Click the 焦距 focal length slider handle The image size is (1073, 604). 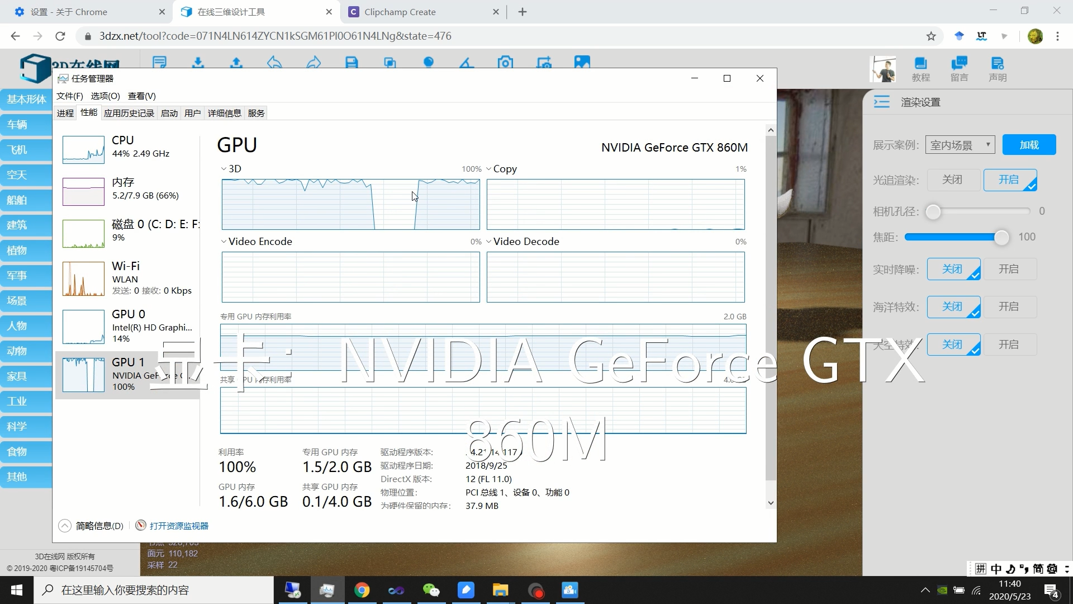(1001, 237)
